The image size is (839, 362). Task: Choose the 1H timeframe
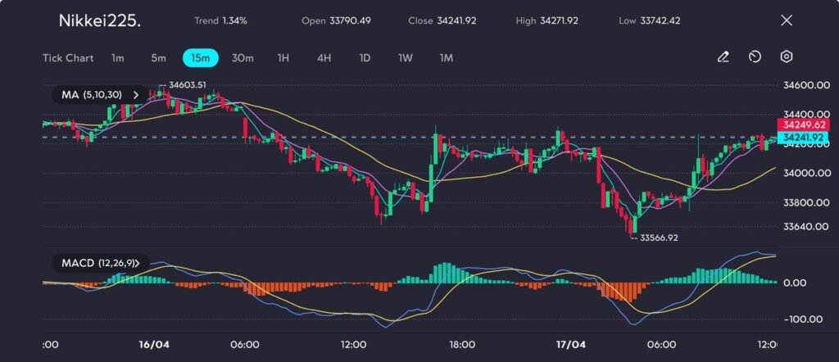283,58
